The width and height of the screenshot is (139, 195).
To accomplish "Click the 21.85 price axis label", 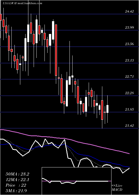I will [x=129, y=109].
